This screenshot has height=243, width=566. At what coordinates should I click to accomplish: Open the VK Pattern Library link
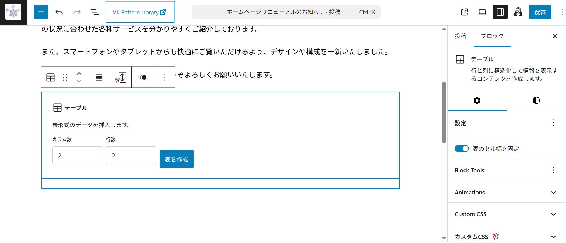tap(140, 12)
